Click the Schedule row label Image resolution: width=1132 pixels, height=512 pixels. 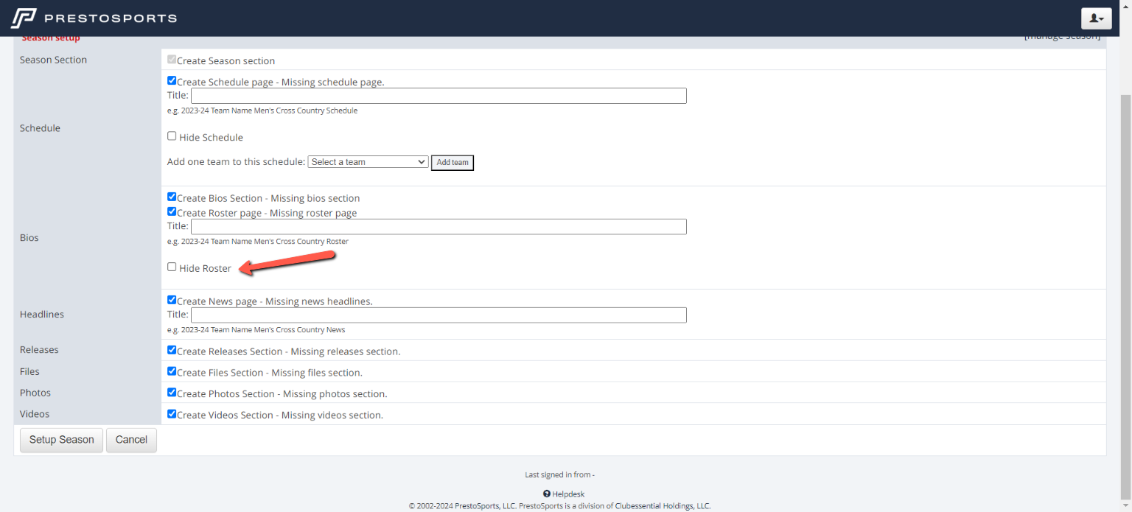coord(40,128)
